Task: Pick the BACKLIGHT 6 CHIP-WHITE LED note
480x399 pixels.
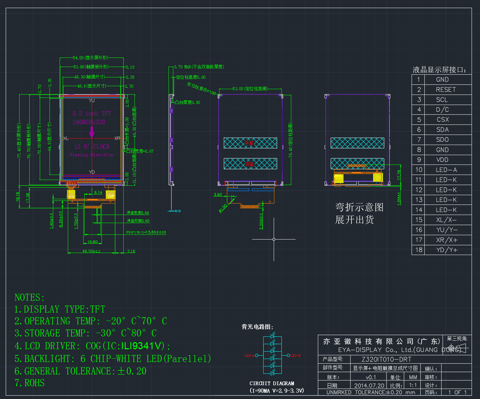Action: tap(113, 359)
